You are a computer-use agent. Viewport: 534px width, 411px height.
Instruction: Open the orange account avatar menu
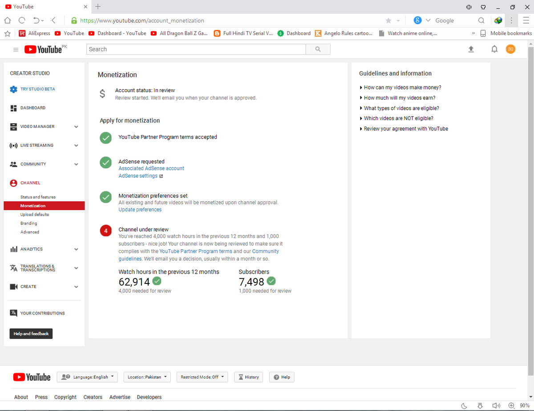[x=510, y=49]
